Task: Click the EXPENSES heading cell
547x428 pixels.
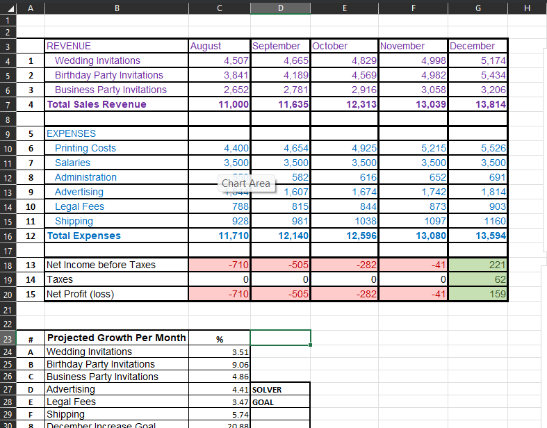Action: pyautogui.click(x=117, y=133)
